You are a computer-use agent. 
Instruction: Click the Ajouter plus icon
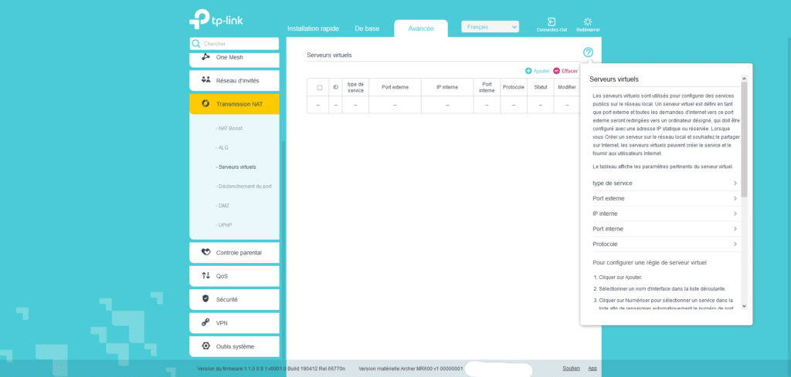coord(528,71)
